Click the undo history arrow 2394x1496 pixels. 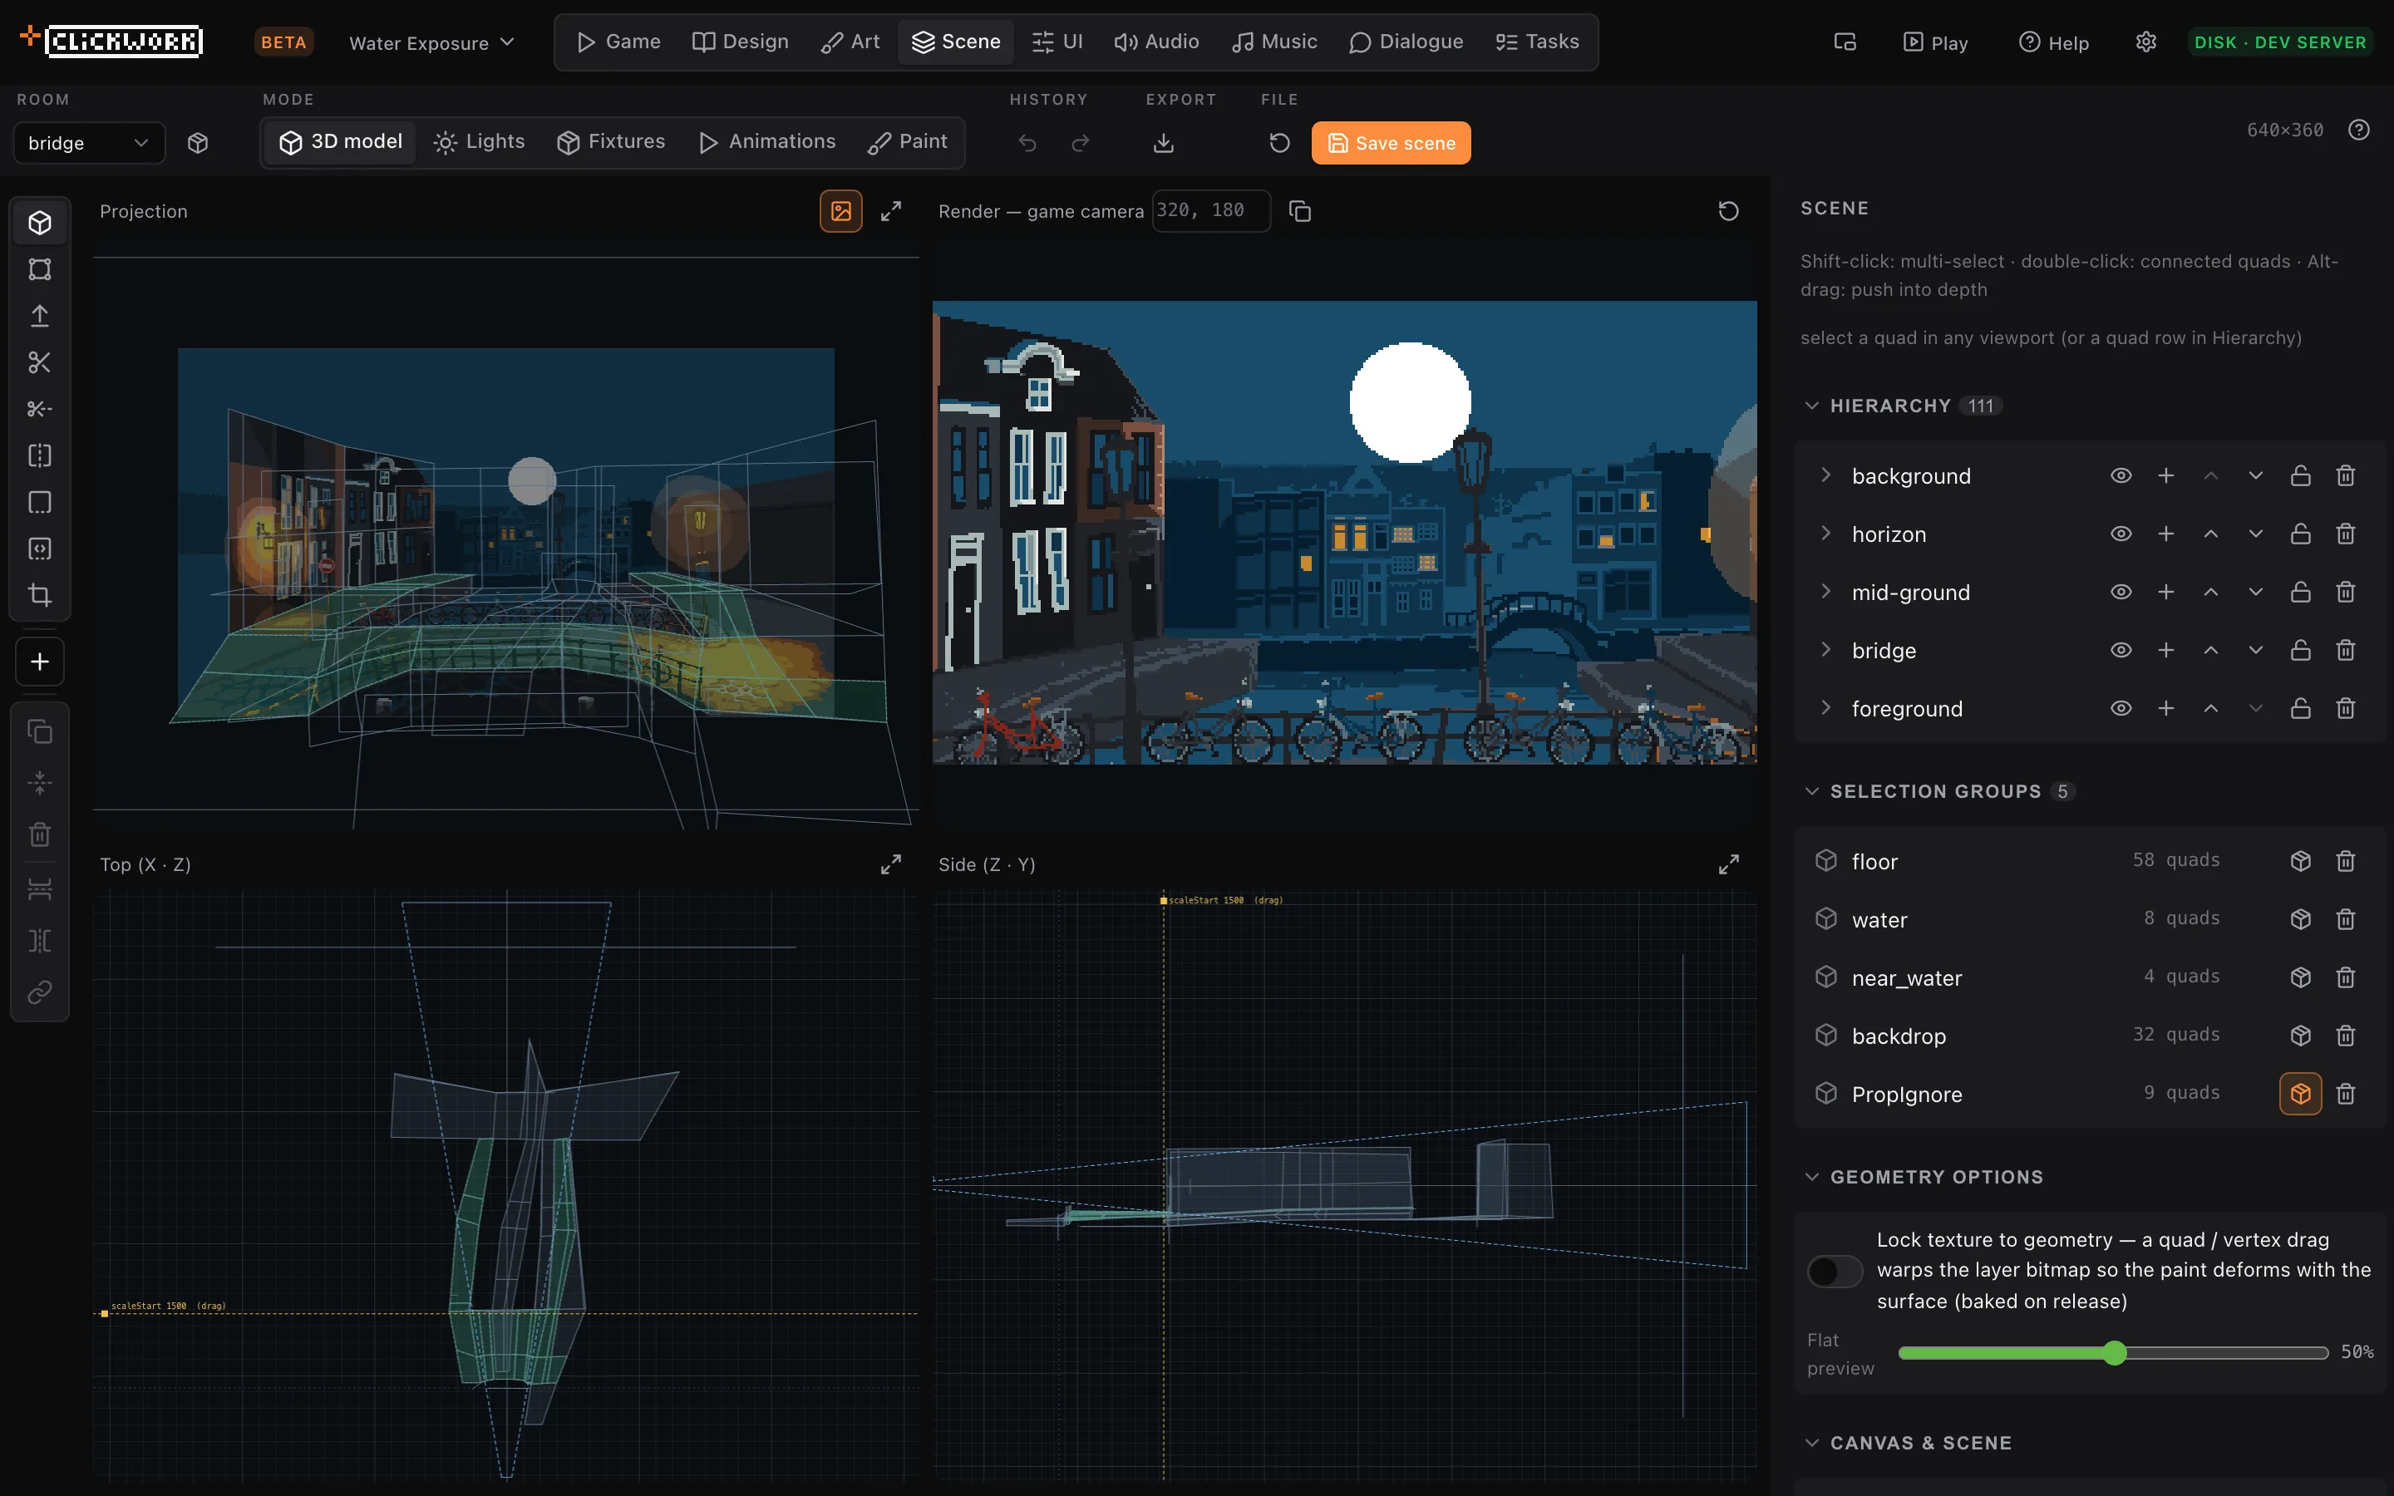pyautogui.click(x=1027, y=142)
